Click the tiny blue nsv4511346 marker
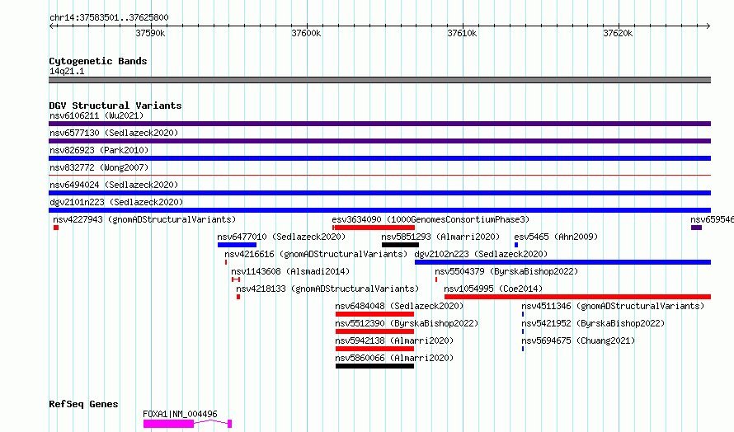Screen dimensions: 734x432 click(523, 314)
